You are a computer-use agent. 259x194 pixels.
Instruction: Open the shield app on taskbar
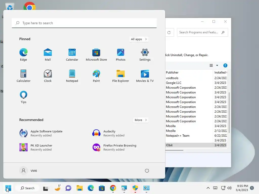click(135, 188)
